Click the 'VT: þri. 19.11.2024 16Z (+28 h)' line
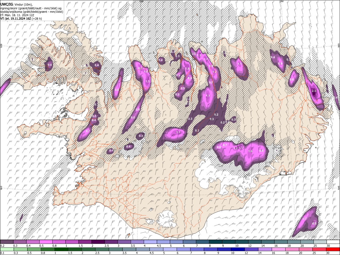Image resolution: width=340 pixels, height=255 pixels. 21,19
